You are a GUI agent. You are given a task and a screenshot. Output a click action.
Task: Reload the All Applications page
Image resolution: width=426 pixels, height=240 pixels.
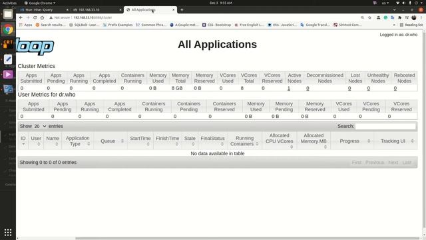pyautogui.click(x=35, y=17)
